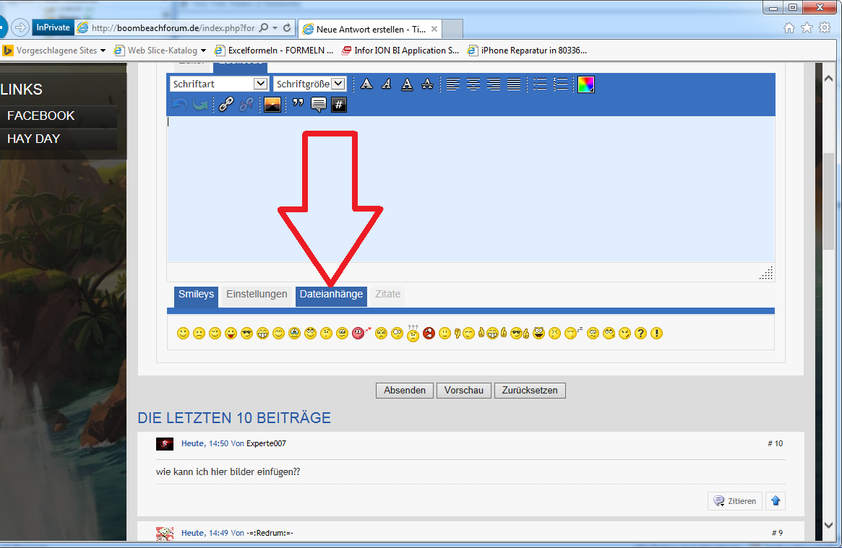Open the FACEBOOK link in sidebar
The image size is (842, 548).
pyautogui.click(x=41, y=116)
